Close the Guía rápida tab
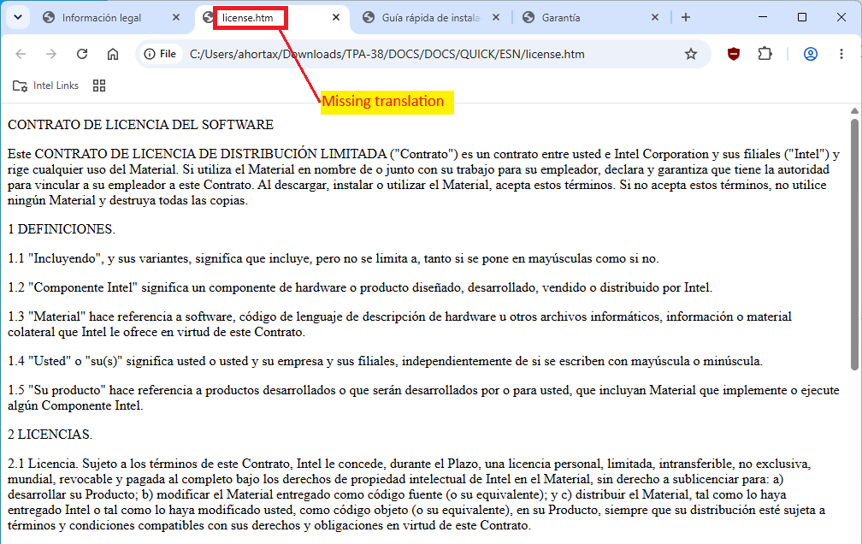The height and width of the screenshot is (544, 862). (496, 18)
